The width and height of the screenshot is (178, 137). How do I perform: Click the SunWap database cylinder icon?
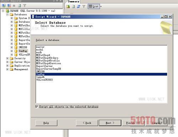(16, 51)
